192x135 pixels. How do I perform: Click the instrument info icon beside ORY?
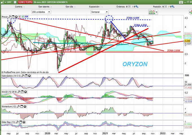coord(15,2)
